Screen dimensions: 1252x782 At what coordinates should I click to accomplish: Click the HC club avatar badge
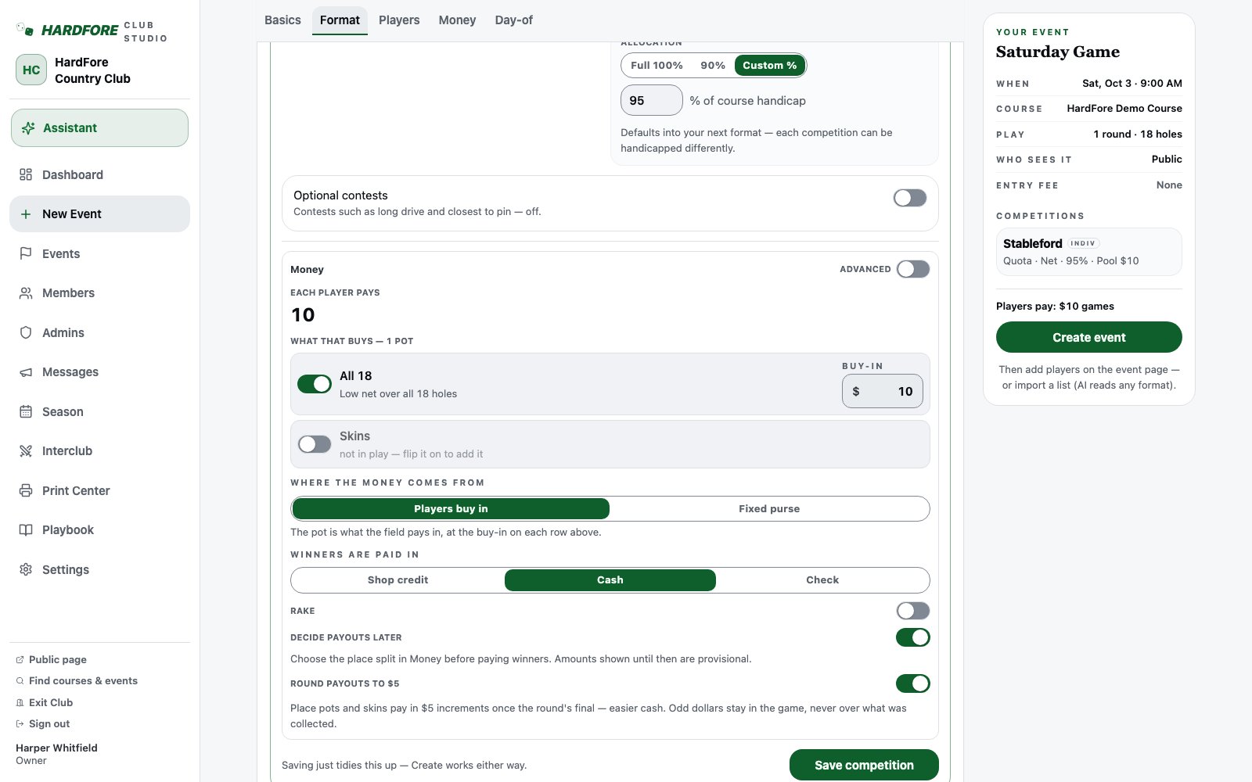tap(31, 70)
